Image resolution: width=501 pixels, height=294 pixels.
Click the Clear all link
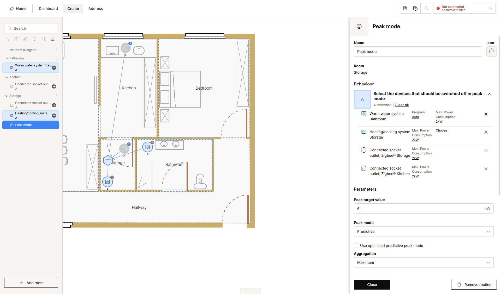point(402,105)
